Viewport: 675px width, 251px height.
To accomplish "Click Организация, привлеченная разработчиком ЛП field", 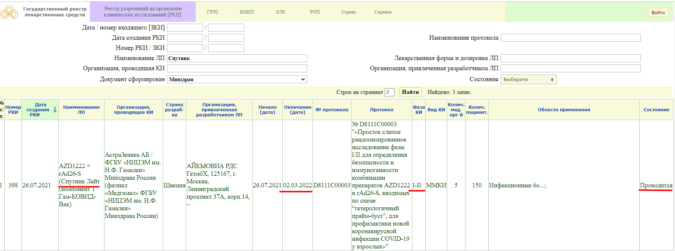I will [571, 68].
